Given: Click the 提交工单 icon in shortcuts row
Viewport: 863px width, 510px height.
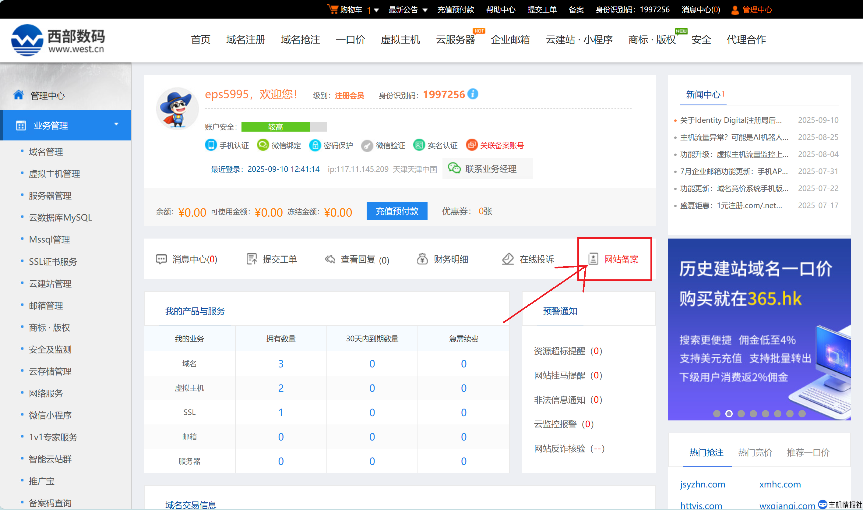Looking at the screenshot, I should [x=252, y=259].
